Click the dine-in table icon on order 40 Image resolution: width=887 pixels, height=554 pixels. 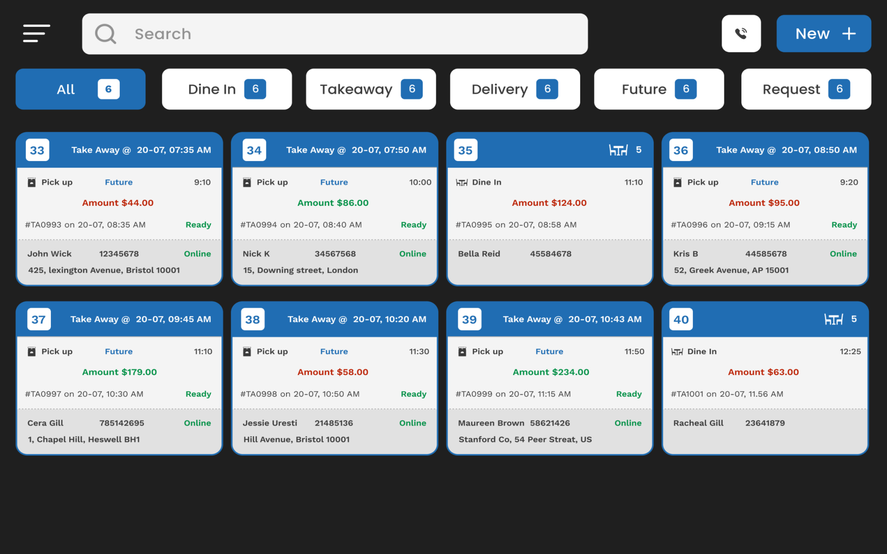(677, 351)
